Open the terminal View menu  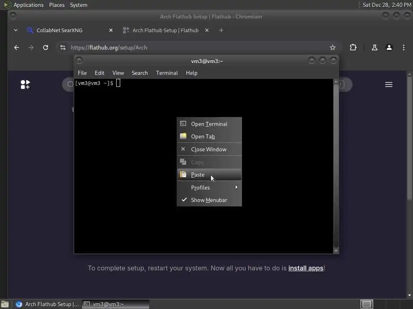(118, 73)
